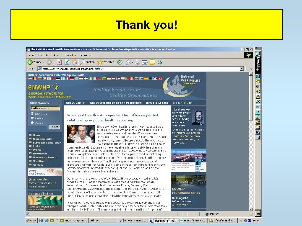Click the article photo of three people
The height and width of the screenshot is (226, 302).
pos(81,134)
